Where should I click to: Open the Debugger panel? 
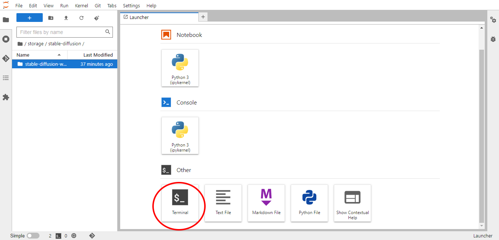point(494,39)
